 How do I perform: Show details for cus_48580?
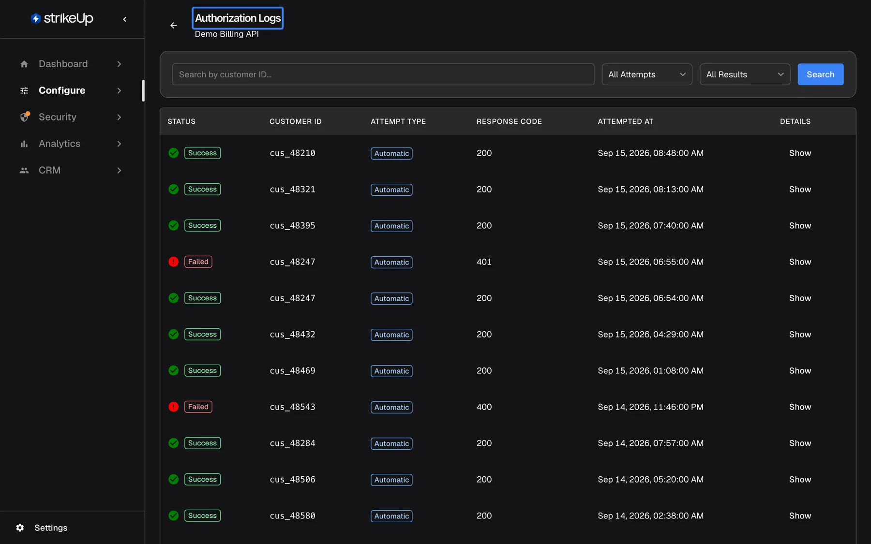[x=800, y=515]
